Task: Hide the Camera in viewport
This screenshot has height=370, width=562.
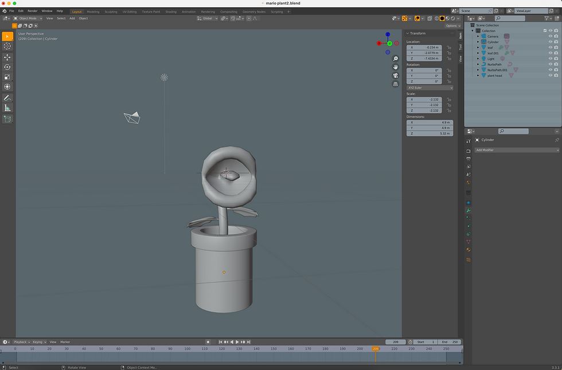Action: 550,36
